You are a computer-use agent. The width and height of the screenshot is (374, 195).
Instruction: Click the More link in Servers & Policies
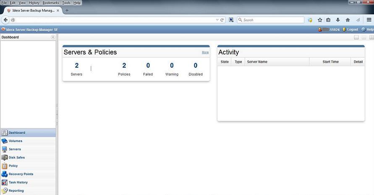coord(205,52)
